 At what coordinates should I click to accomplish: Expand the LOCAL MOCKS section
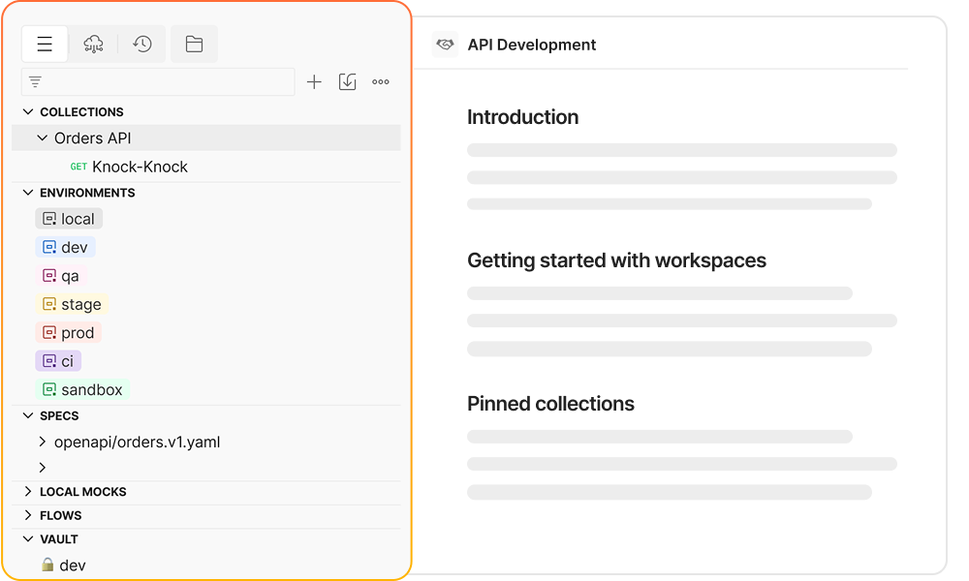pyautogui.click(x=27, y=492)
